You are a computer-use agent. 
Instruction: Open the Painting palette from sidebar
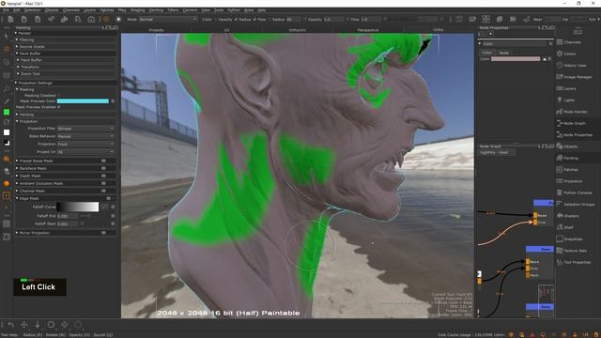click(567, 158)
